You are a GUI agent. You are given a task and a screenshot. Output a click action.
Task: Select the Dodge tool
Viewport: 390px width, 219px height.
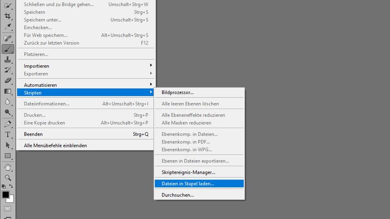(x=8, y=112)
